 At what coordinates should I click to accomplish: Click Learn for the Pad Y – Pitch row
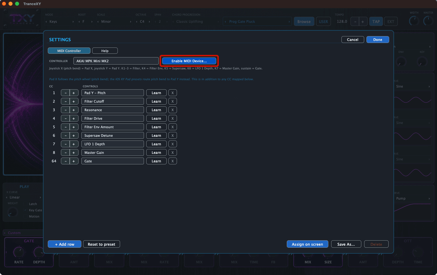(x=156, y=93)
